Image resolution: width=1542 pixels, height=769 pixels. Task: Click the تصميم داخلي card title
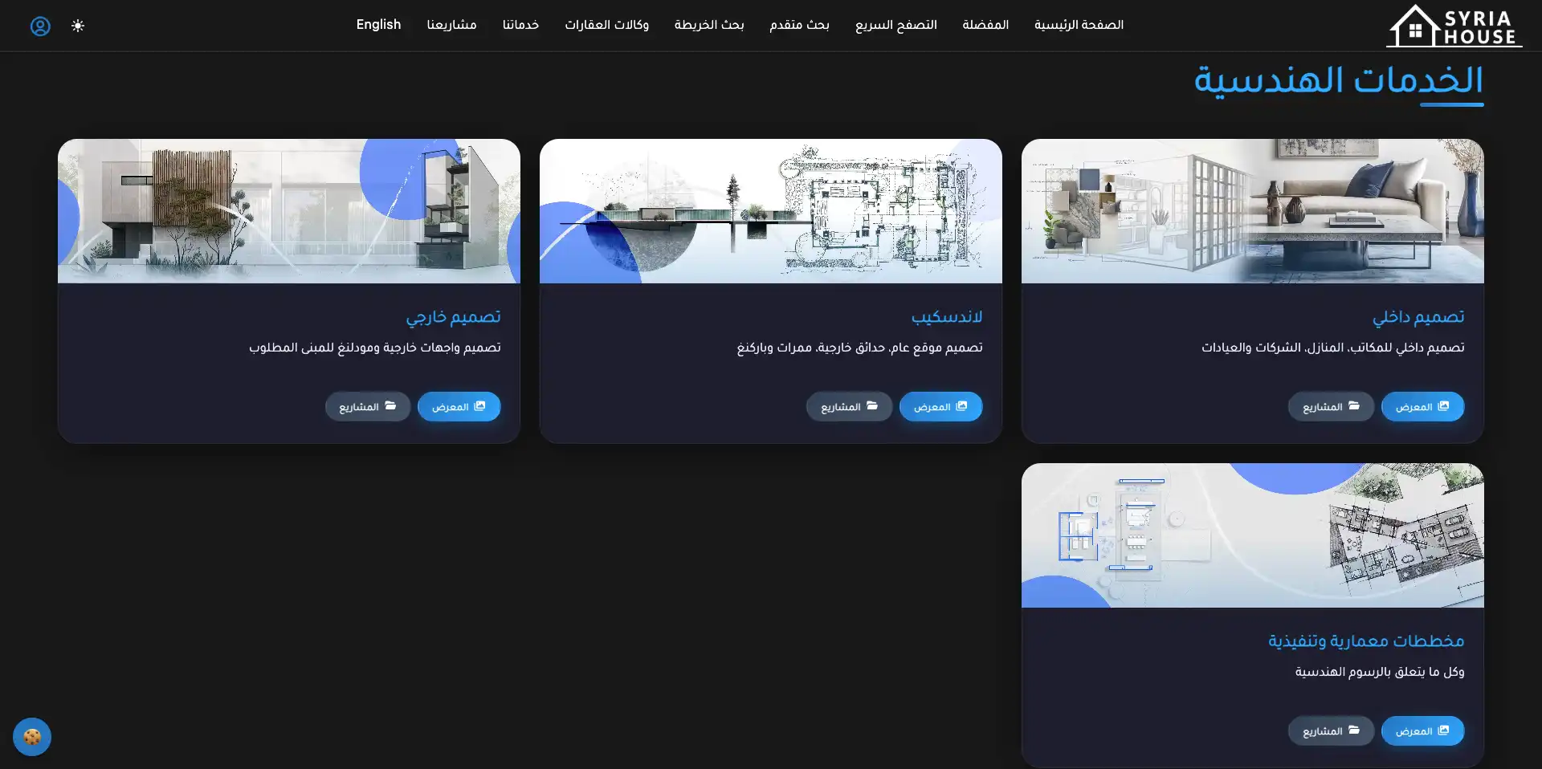[1418, 317]
